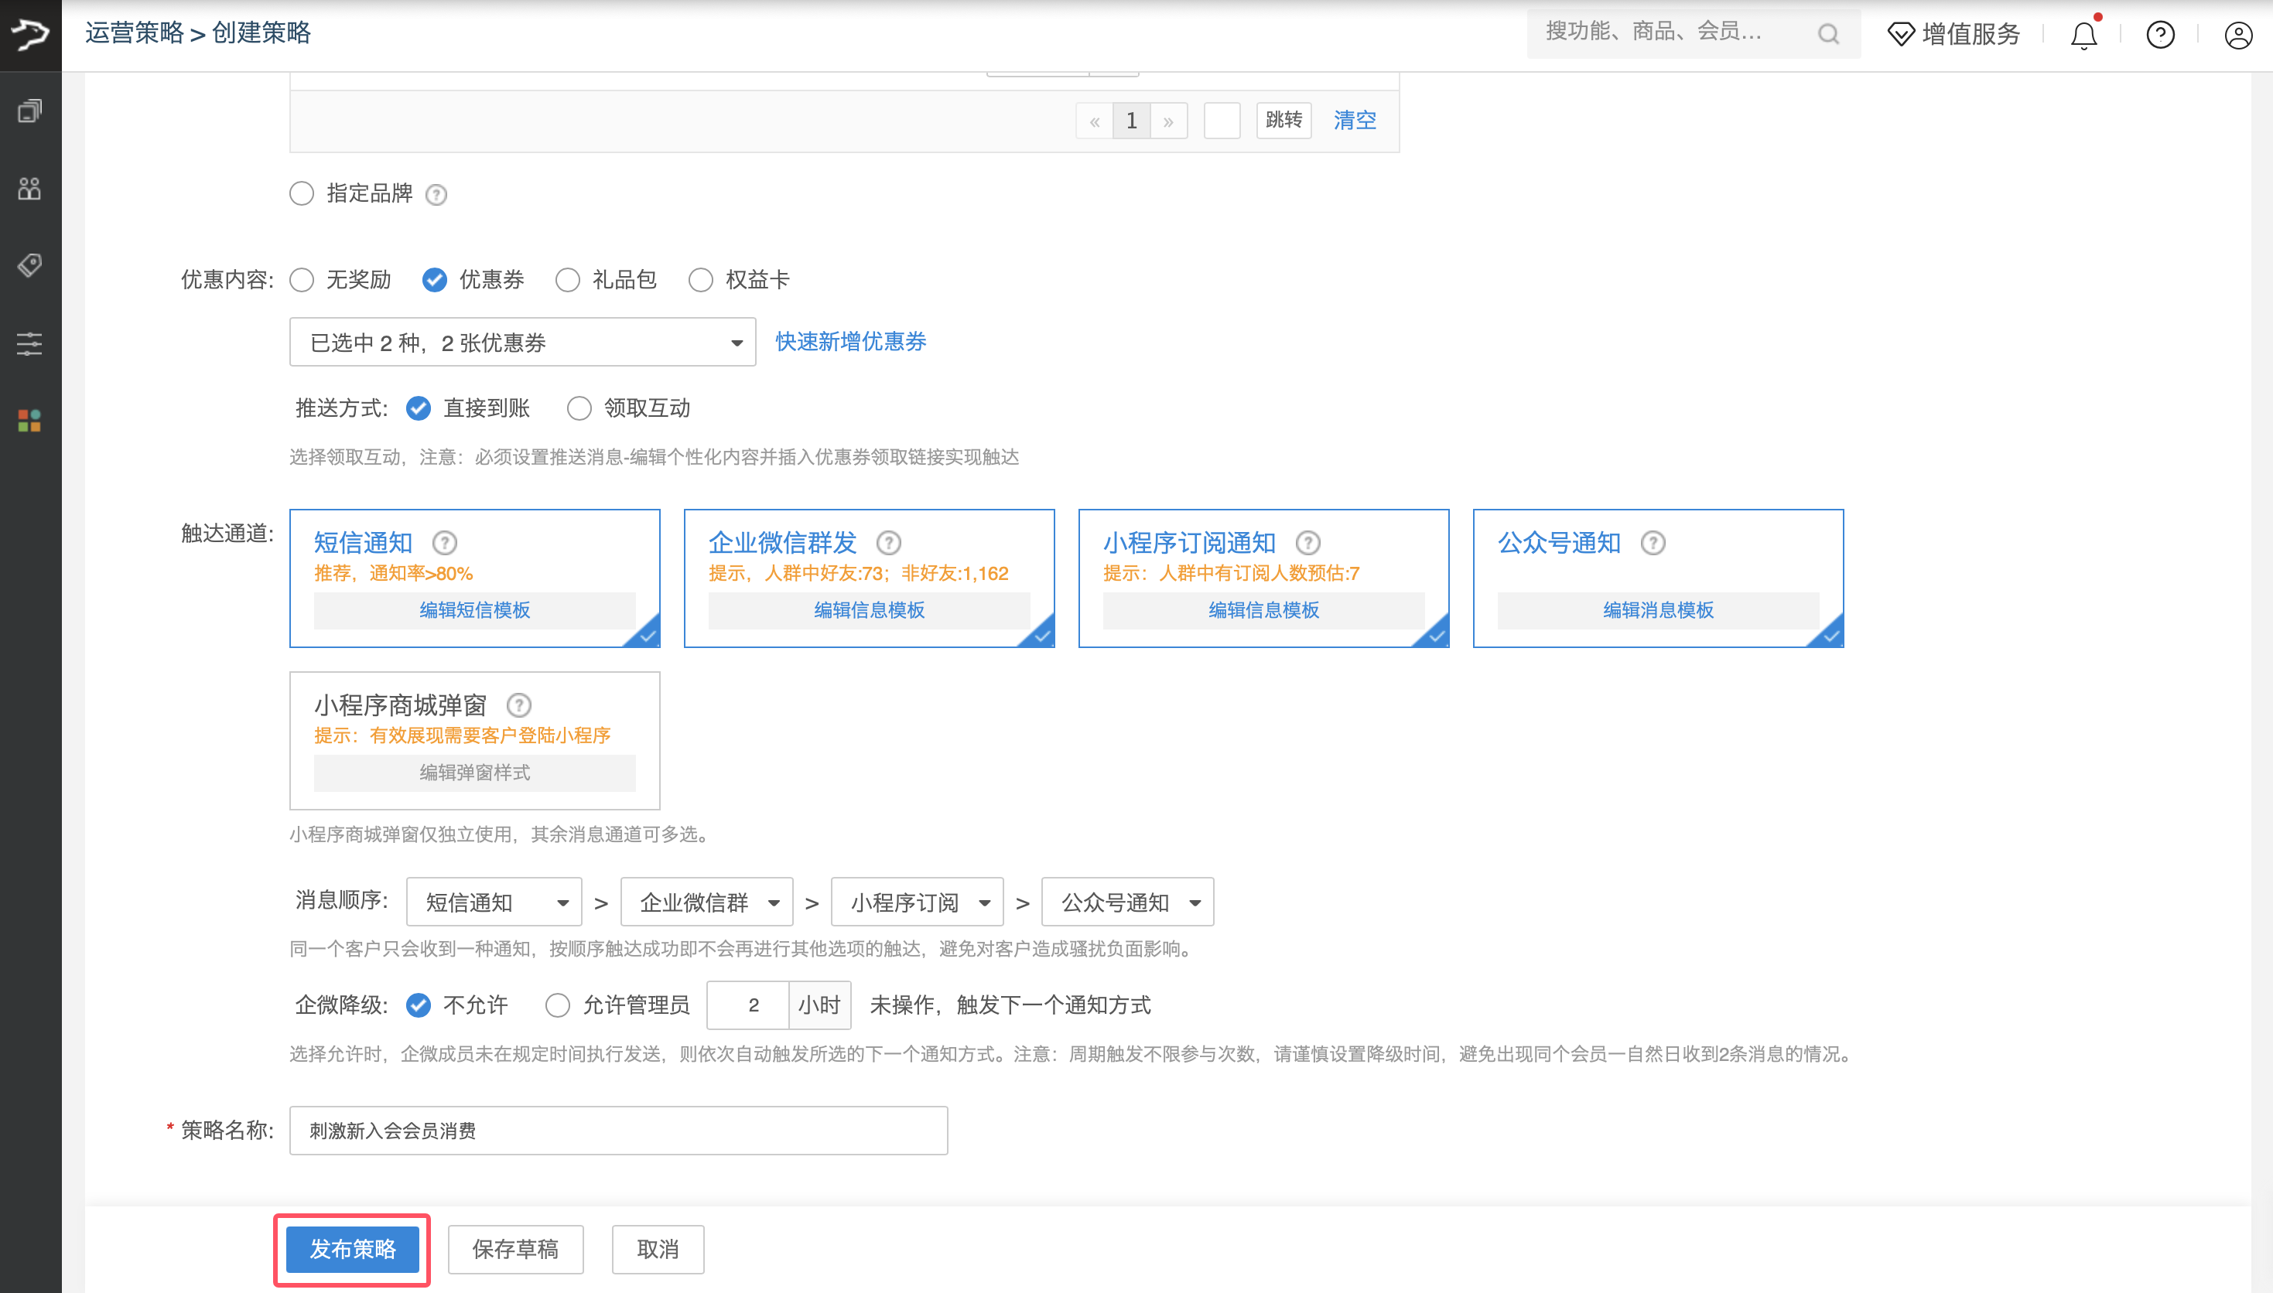The width and height of the screenshot is (2273, 1293).
Task: Open the colorful apps grid sidebar icon
Action: coord(29,421)
